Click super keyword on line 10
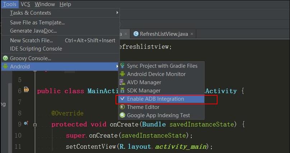 click(x=75, y=136)
